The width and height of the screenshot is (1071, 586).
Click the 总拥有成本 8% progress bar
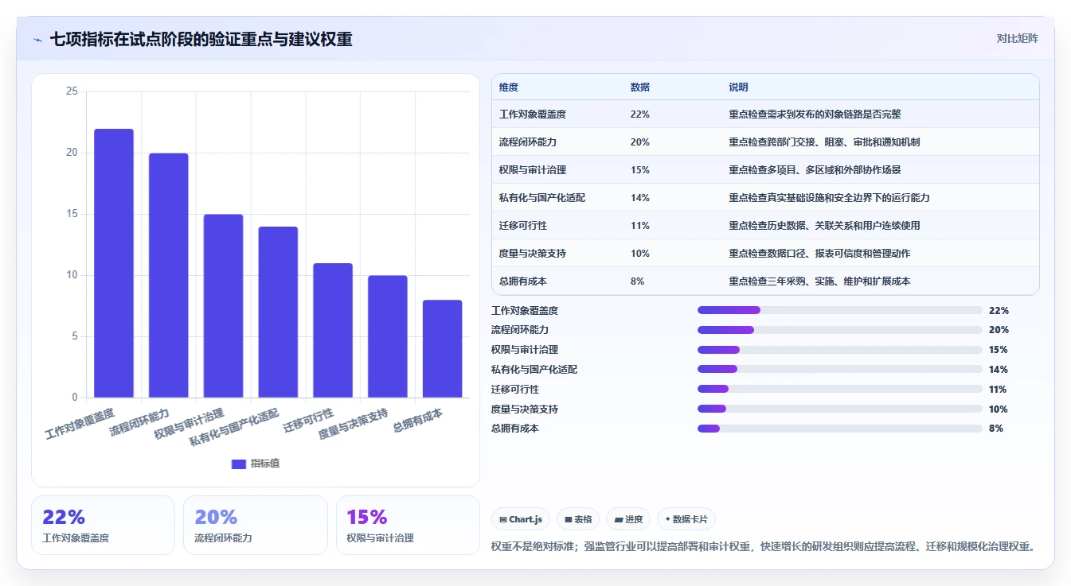point(840,429)
